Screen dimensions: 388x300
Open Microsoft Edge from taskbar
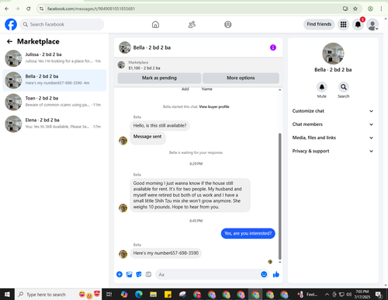pos(139,295)
